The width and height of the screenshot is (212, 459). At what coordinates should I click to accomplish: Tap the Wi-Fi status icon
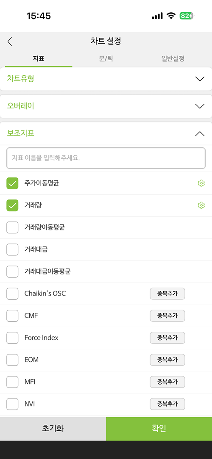(x=170, y=16)
